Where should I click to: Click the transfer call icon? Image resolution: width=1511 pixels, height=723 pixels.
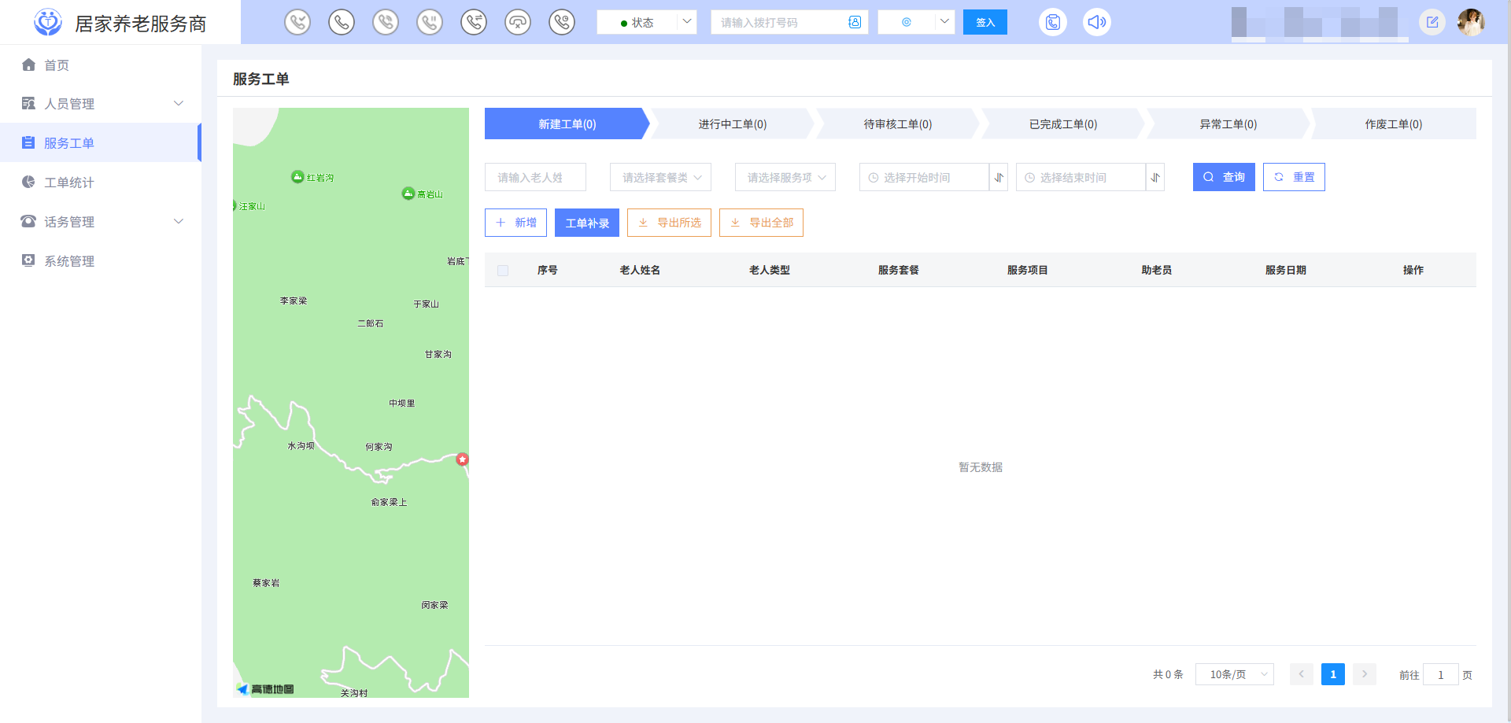(474, 22)
